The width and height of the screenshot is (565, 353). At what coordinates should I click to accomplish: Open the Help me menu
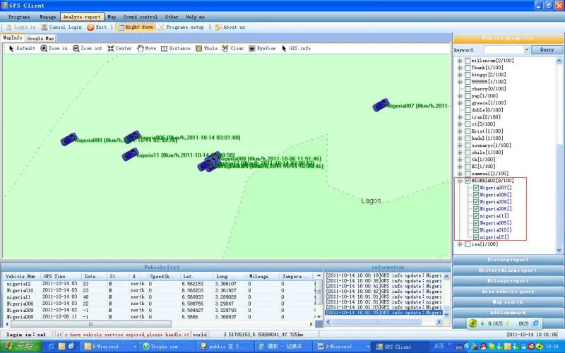[x=195, y=17]
